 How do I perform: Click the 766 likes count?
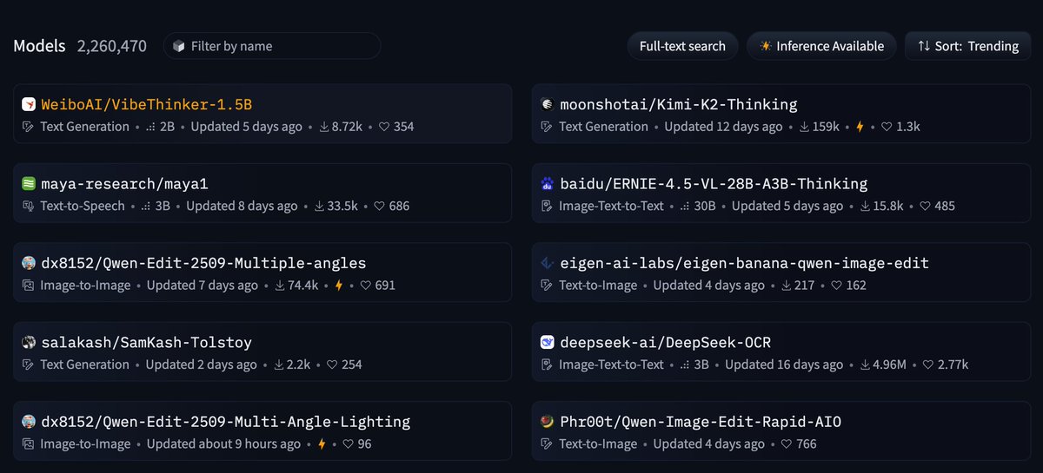pos(806,444)
